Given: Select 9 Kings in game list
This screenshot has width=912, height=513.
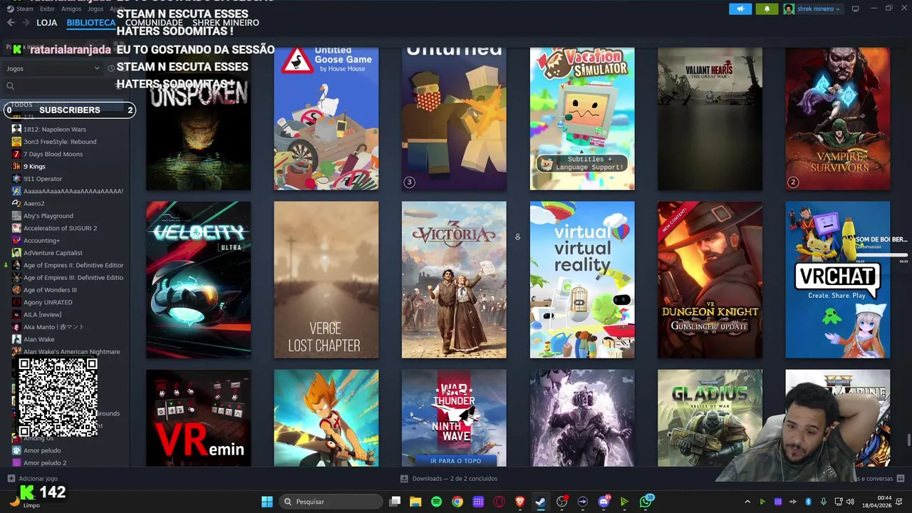Looking at the screenshot, I should tap(34, 166).
